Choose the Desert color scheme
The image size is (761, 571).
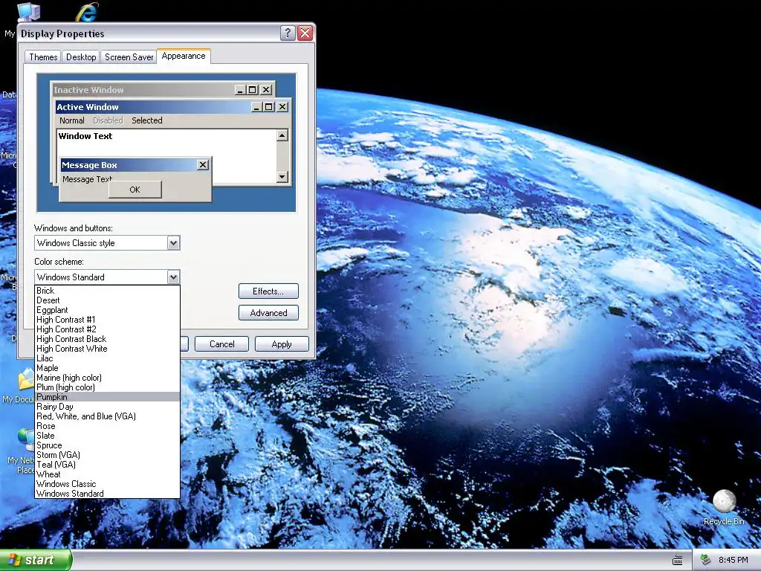point(107,300)
